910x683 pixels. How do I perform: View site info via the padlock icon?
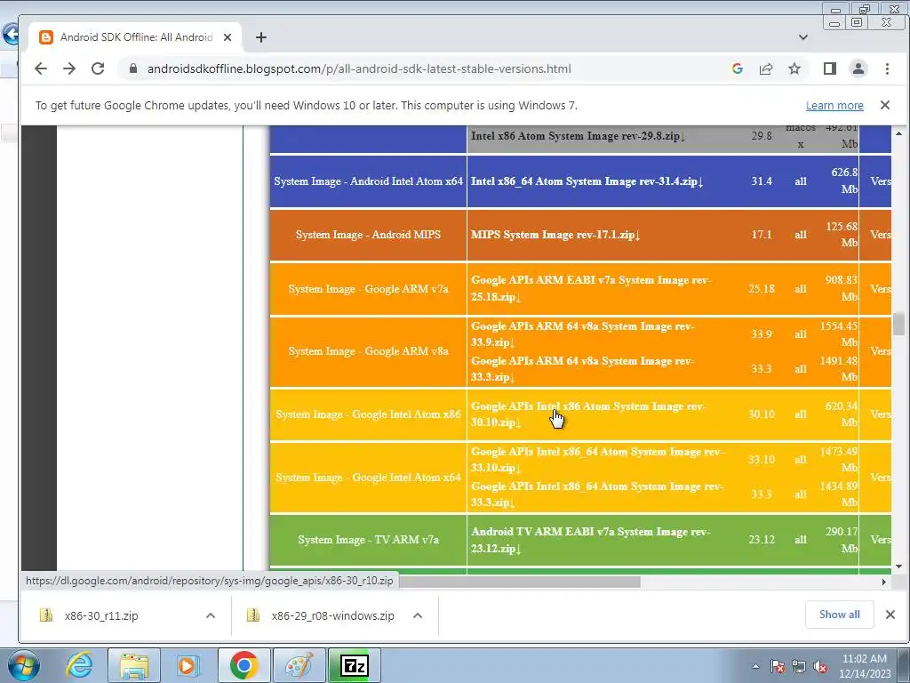point(133,68)
